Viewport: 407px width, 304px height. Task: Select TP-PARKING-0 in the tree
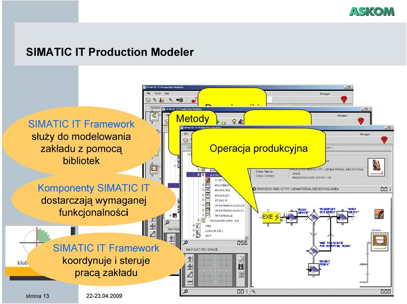point(223,216)
